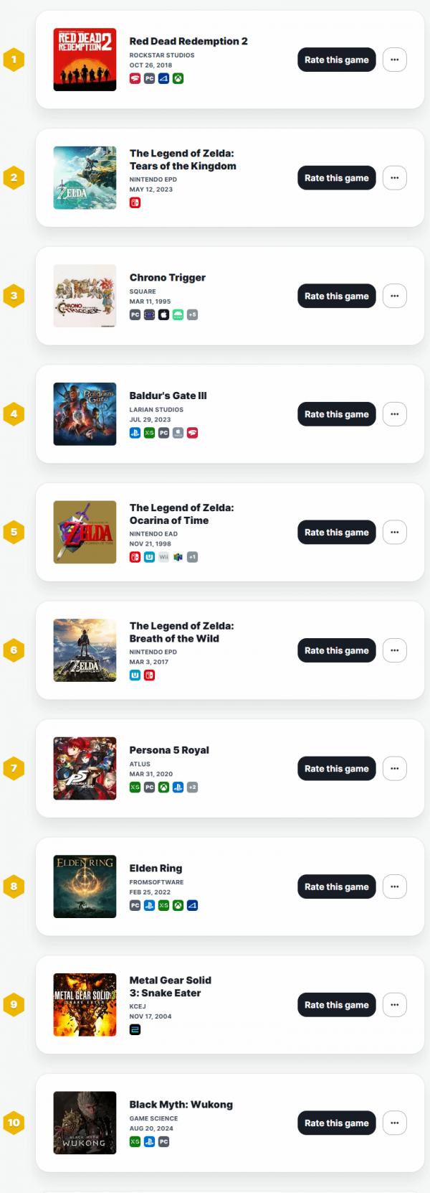The height and width of the screenshot is (1193, 430).
Task: Click the PlayStation icon under Baldur's Gate III
Action: coord(135,433)
